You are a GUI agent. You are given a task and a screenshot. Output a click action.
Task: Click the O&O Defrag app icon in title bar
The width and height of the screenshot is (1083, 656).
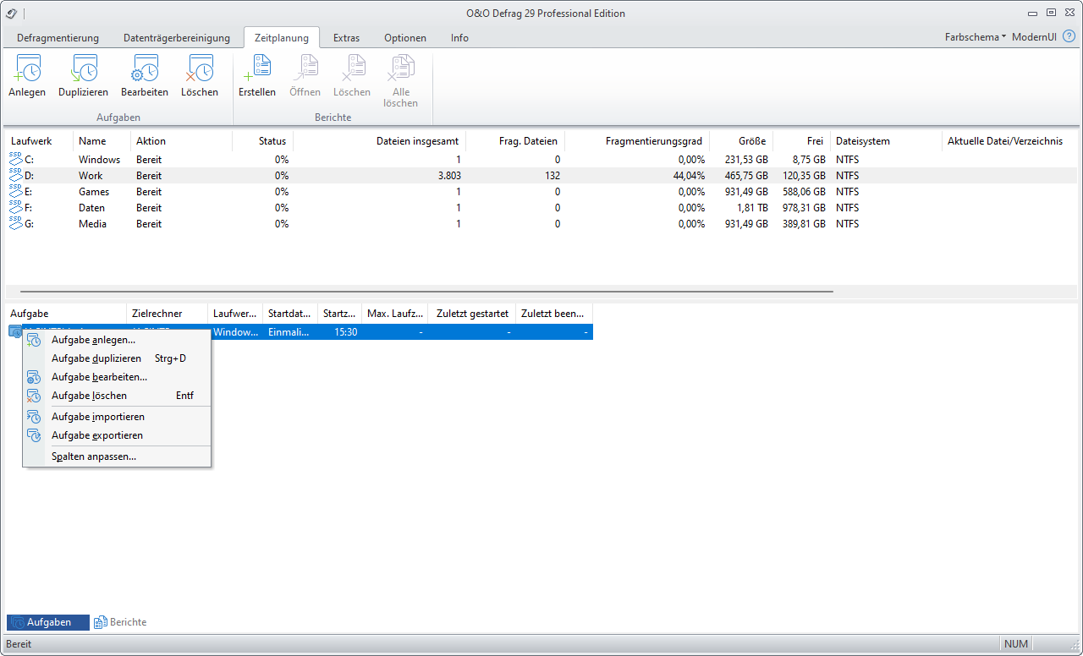click(11, 13)
